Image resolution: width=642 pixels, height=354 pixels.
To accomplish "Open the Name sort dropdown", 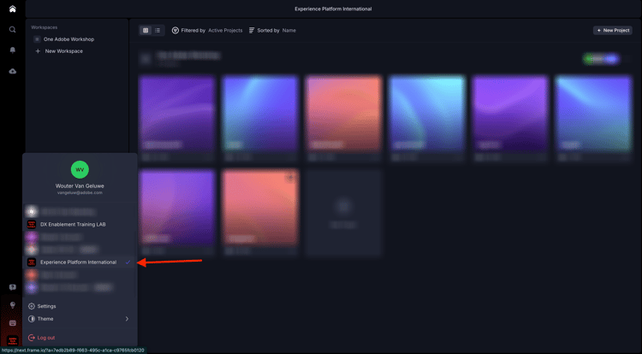I will [x=289, y=30].
